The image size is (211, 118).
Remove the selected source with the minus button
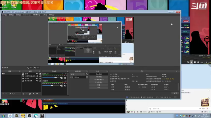tap(26, 94)
